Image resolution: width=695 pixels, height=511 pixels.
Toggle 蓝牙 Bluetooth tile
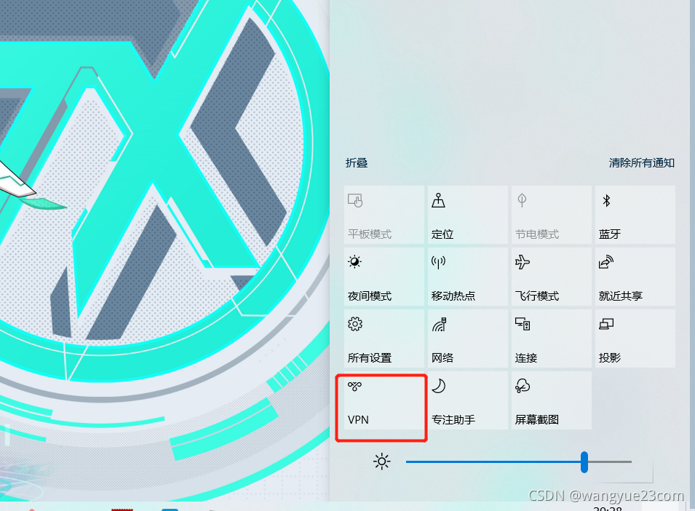(x=635, y=215)
